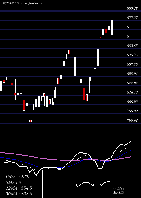Select the 837.85 price axis label
Viewport: 141px width, 198px height.
pos(132,64)
